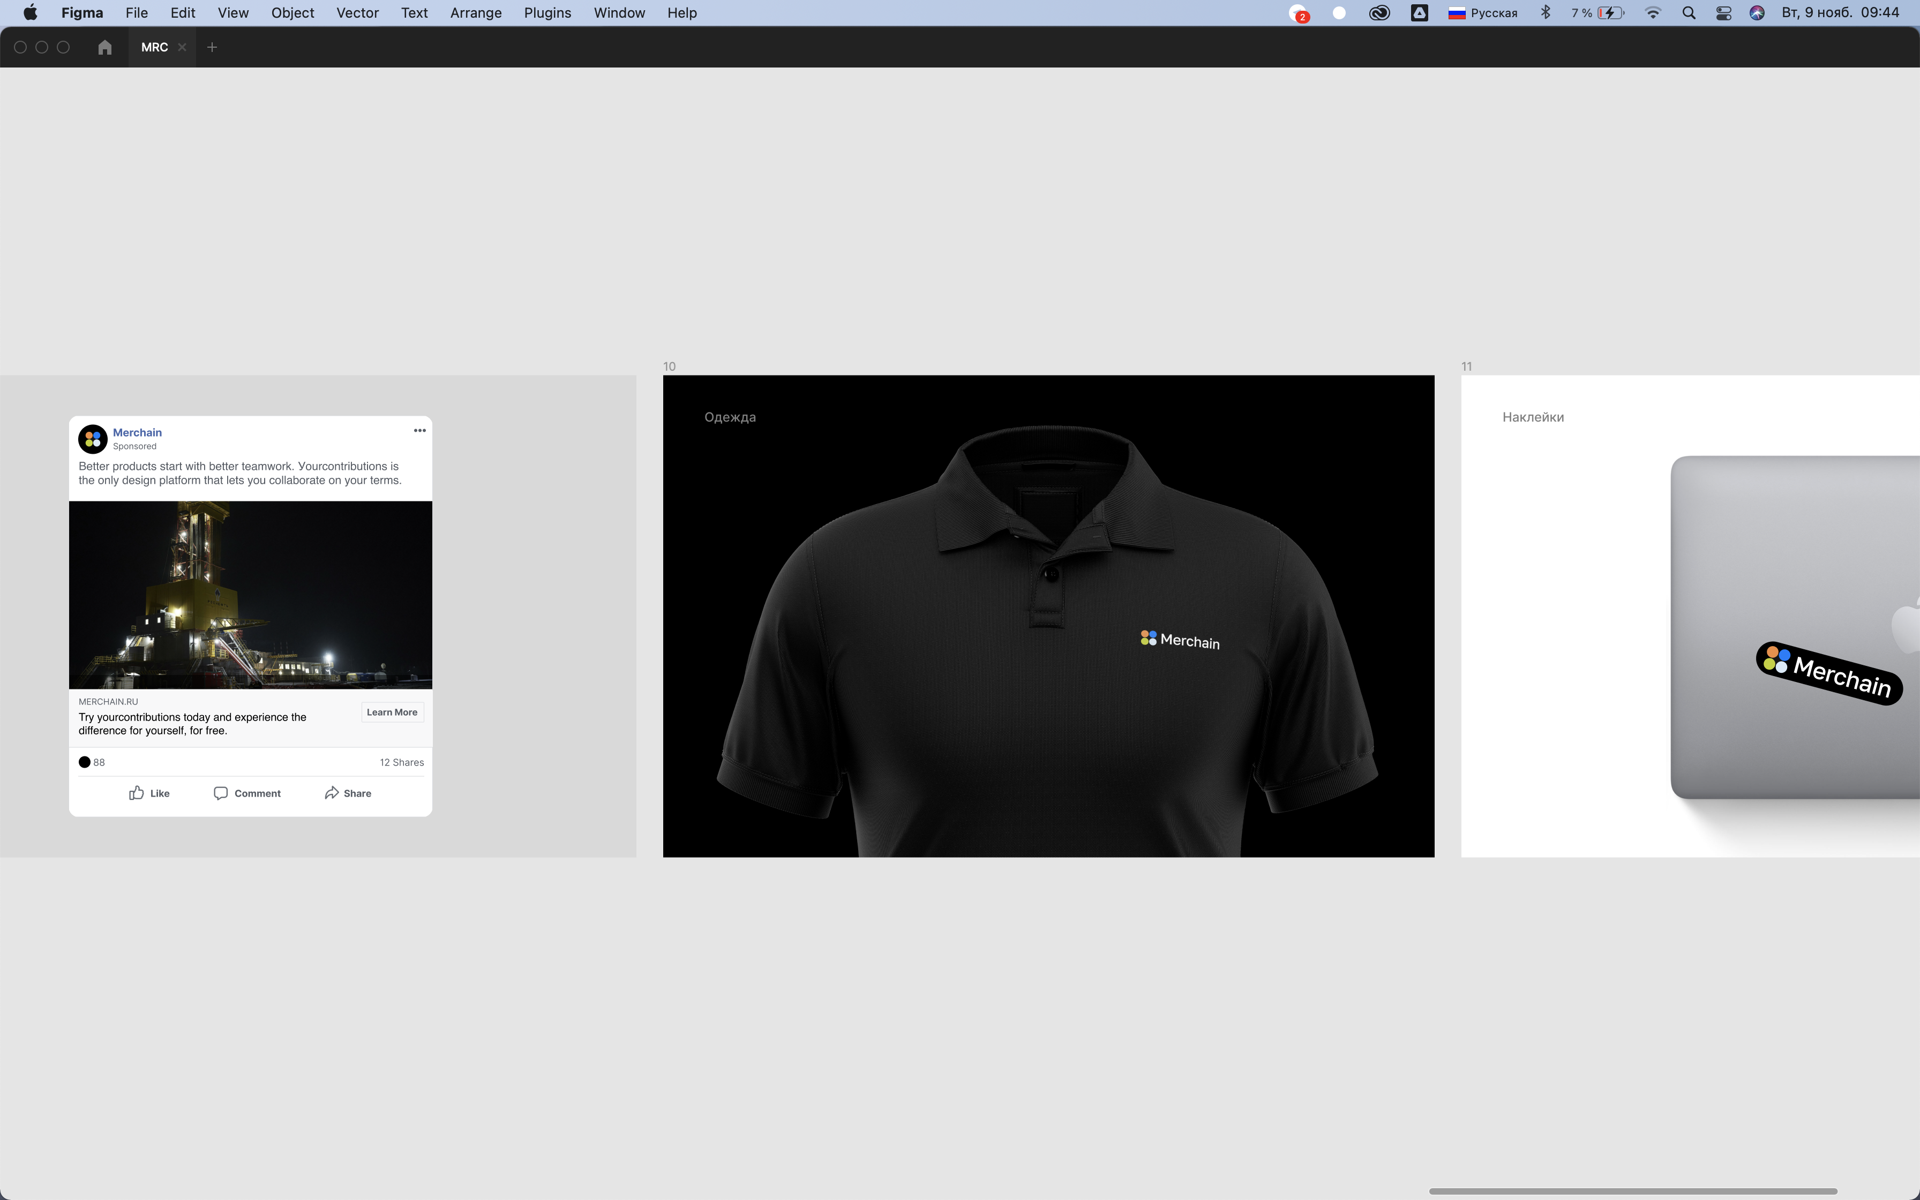Viewport: 1920px width, 1200px height.
Task: Open macOS Spotlight search icon
Action: [1689, 13]
